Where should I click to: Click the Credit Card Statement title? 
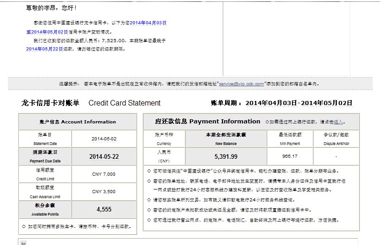pyautogui.click(x=124, y=103)
